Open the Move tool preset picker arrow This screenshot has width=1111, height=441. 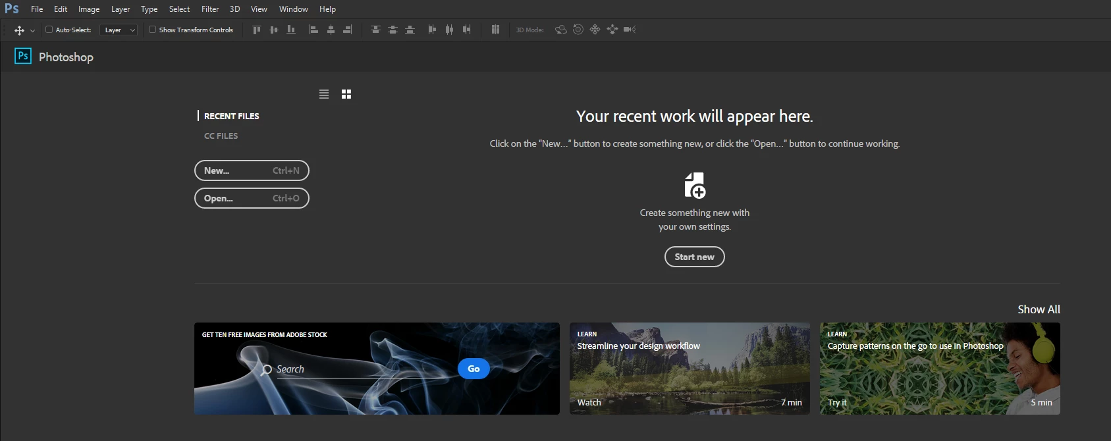click(32, 31)
